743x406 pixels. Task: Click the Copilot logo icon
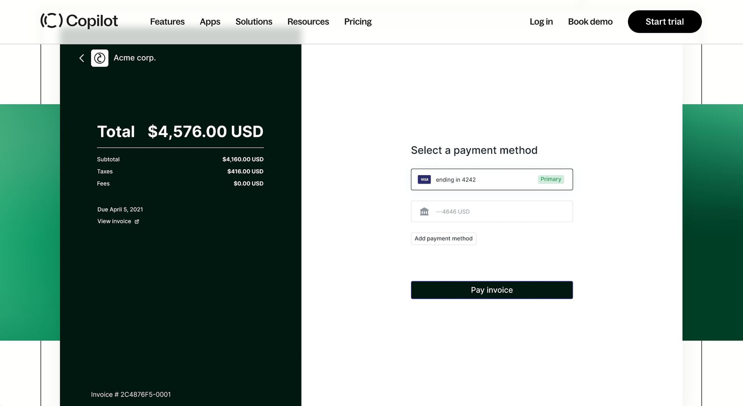coord(51,21)
